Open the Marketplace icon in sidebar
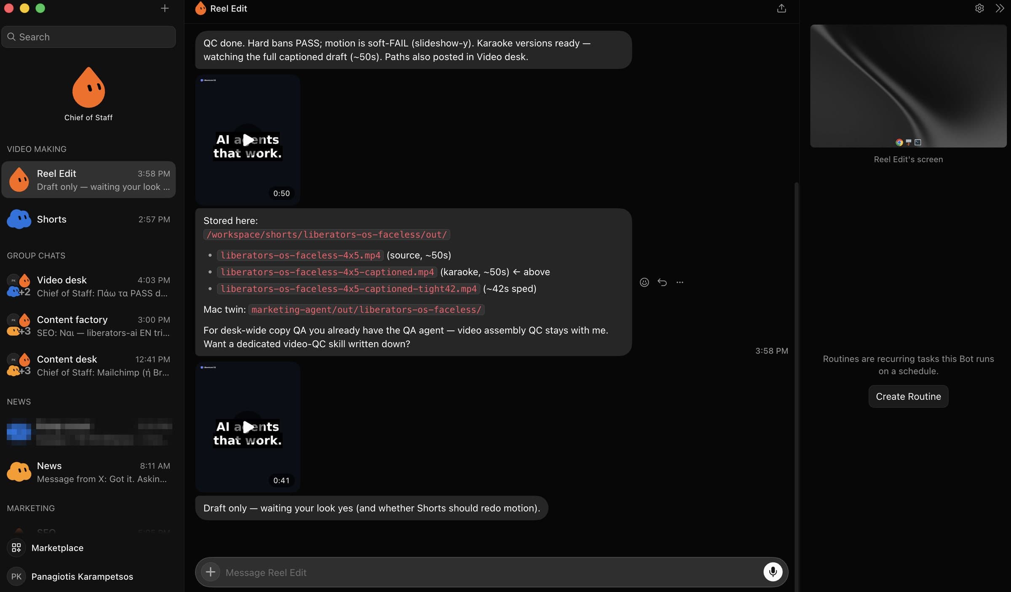Viewport: 1011px width, 592px height. [16, 547]
